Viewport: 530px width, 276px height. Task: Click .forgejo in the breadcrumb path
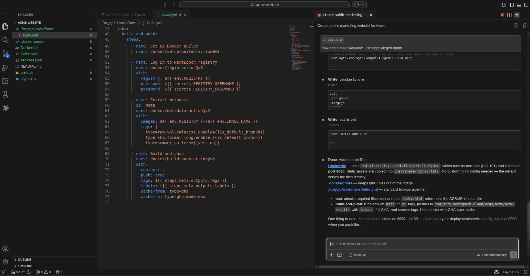pyautogui.click(x=108, y=23)
